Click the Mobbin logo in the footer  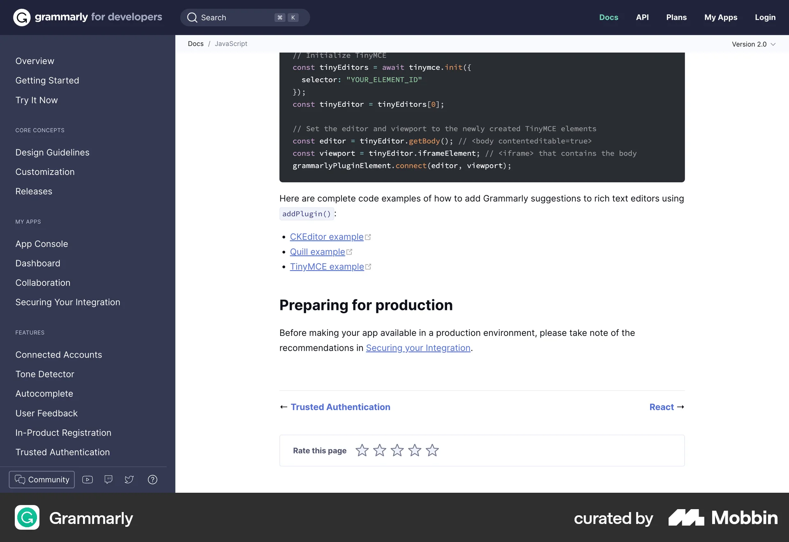(723, 518)
